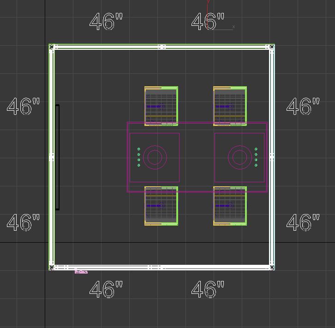Viewport: 335px width, 328px height.
Task: Select the black vertical bar on left wall
Action: click(58, 157)
